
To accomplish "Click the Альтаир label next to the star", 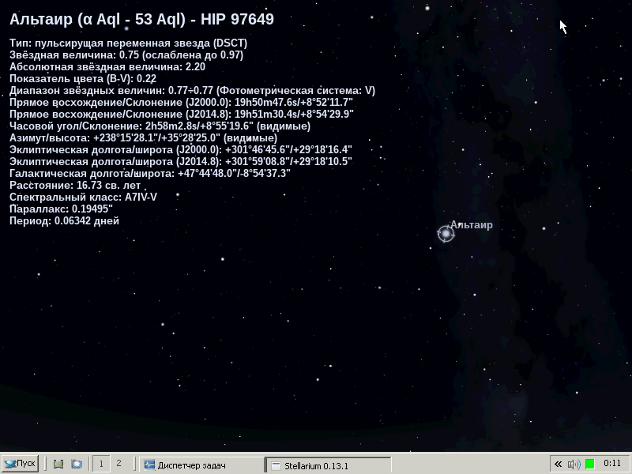I will (471, 225).
